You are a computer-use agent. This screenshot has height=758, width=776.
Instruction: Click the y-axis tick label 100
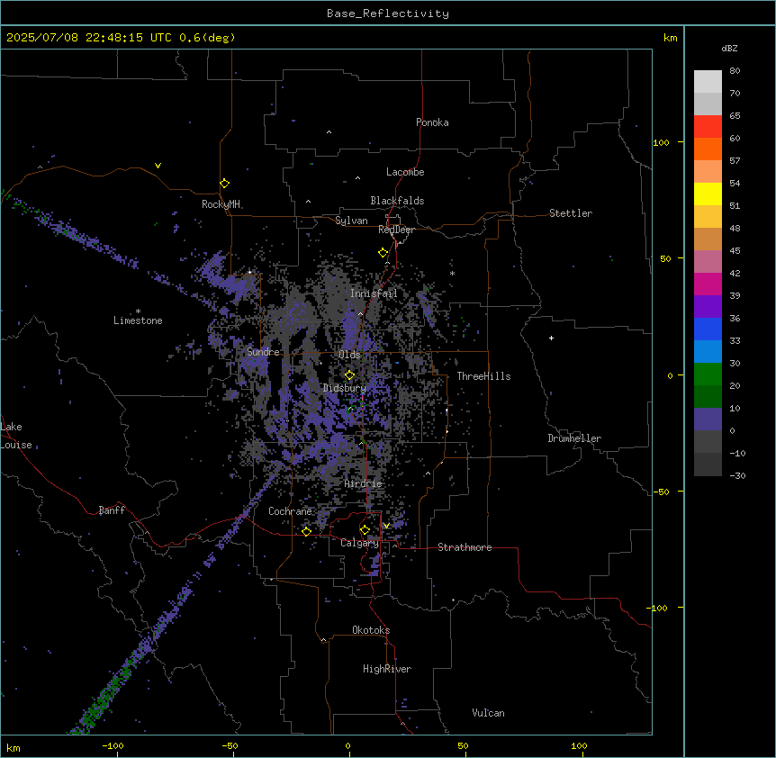[x=661, y=142]
